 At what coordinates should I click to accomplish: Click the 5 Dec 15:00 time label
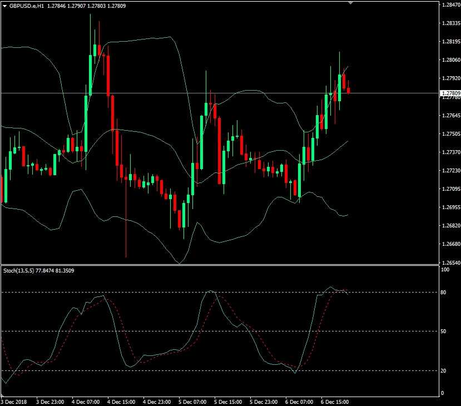(228, 401)
